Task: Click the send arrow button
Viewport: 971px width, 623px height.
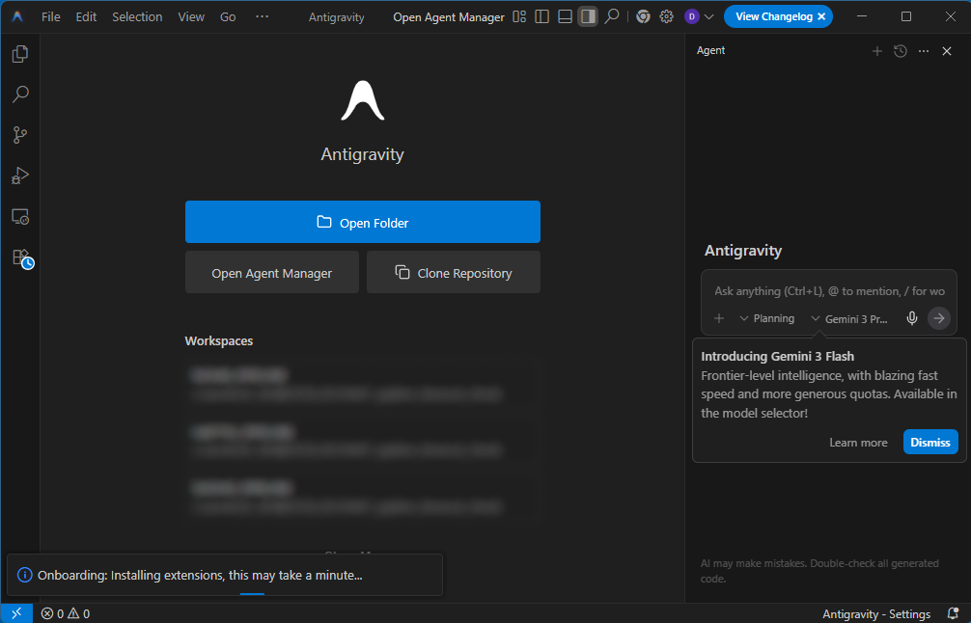Action: tap(939, 318)
